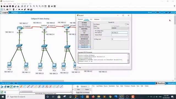Image resolution: width=176 pixels, height=99 pixels.
Task: Open the CLI tab in Router1
Action: (x=91, y=20)
